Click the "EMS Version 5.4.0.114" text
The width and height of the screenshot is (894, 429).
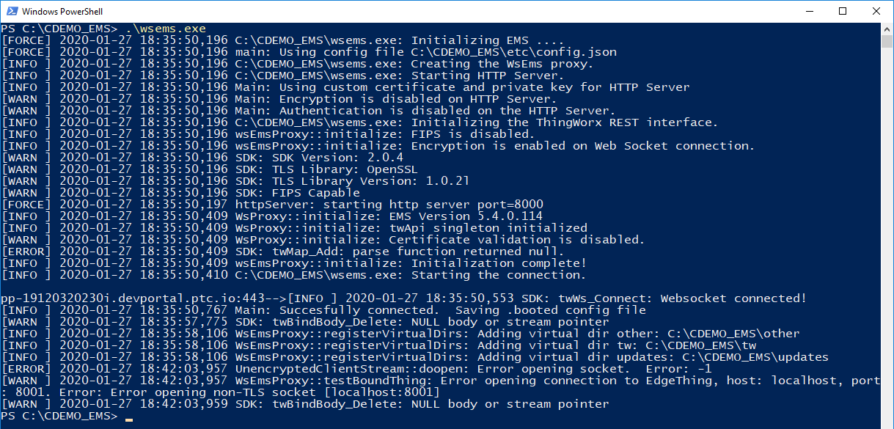[x=466, y=216]
